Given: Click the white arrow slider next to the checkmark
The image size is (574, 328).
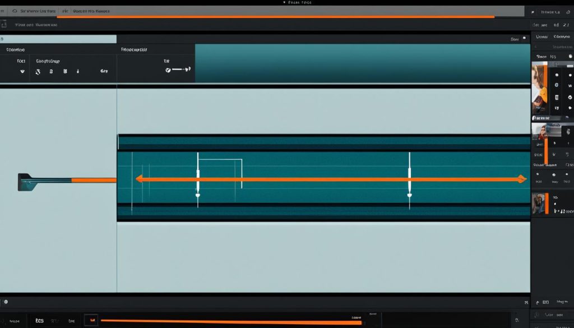Looking at the screenshot, I should pos(181,69).
